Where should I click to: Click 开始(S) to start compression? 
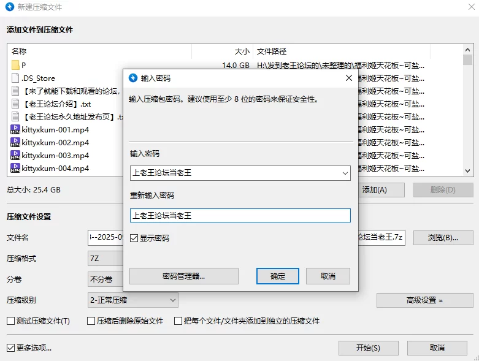(x=369, y=348)
